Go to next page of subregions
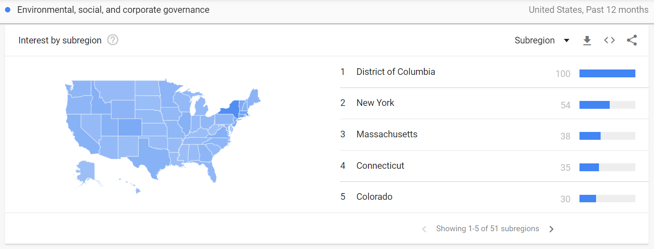Viewport: 654px width, 249px height. (551, 229)
